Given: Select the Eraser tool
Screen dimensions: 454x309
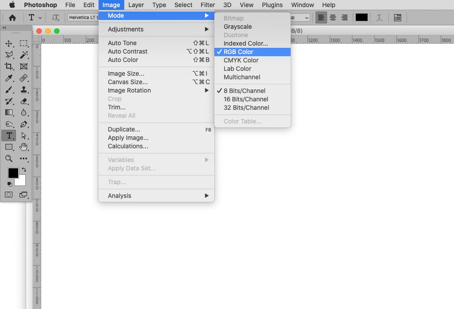Looking at the screenshot, I should [24, 101].
